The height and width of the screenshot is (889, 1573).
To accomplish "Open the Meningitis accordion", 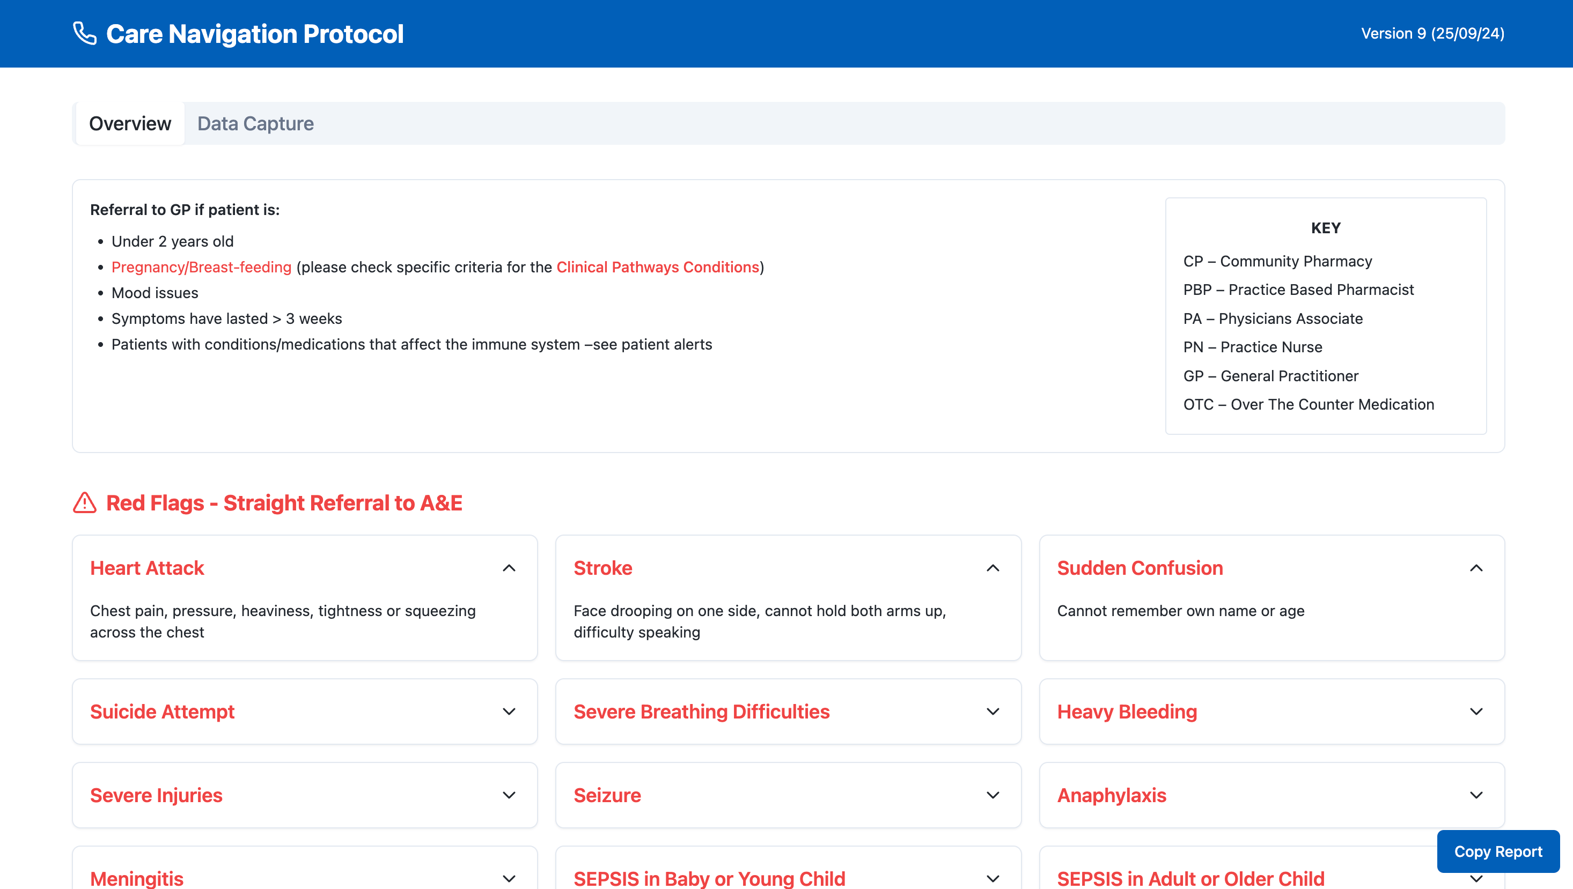I will 137,878.
